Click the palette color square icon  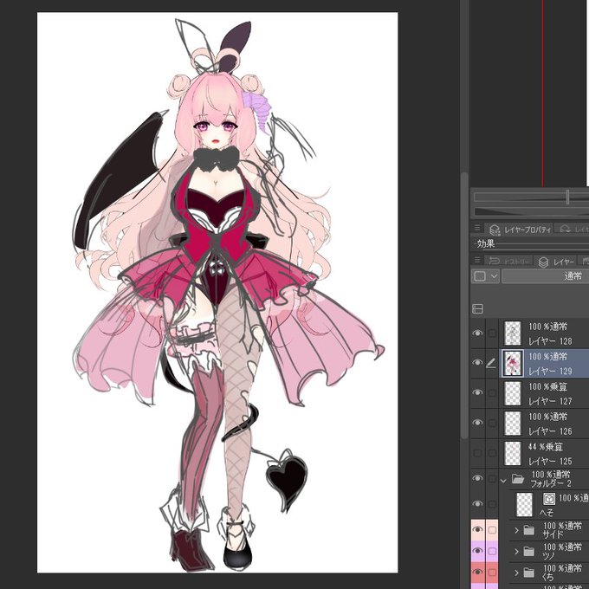[480, 276]
